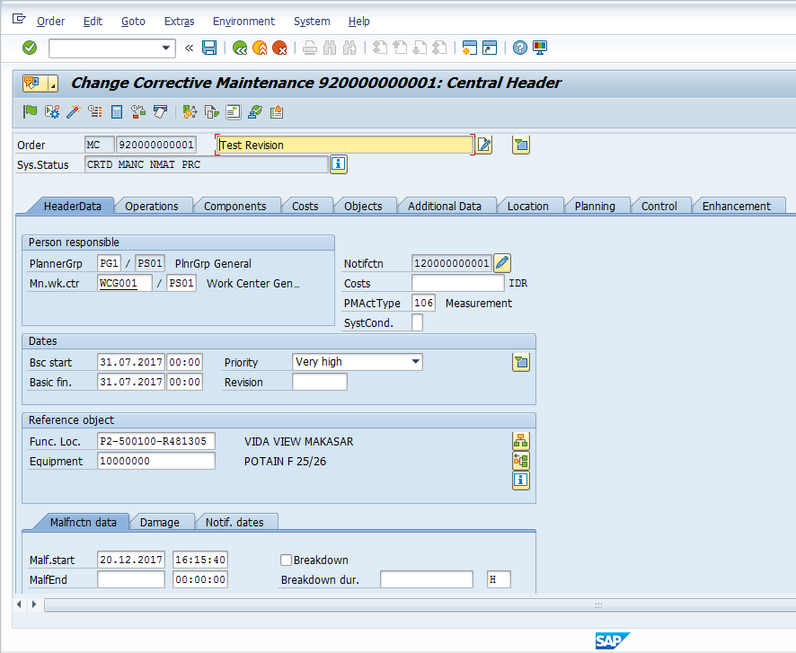Switch to the Operations tab
The height and width of the screenshot is (653, 796).
[154, 205]
